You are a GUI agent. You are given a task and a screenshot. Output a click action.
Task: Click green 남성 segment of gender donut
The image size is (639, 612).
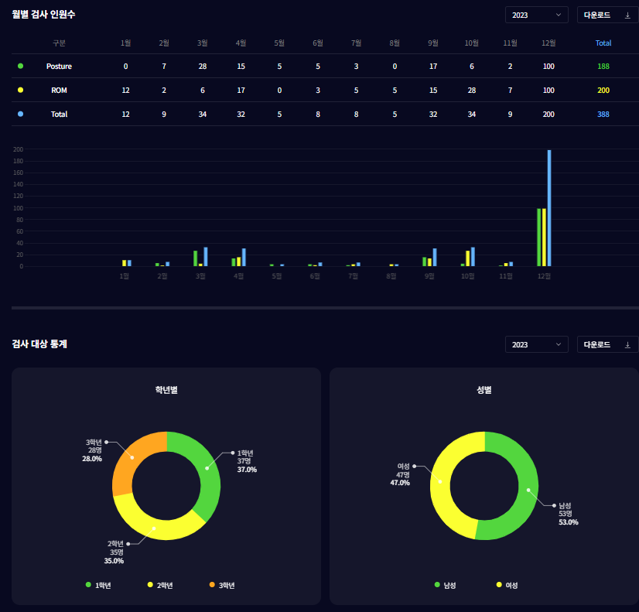(x=524, y=487)
